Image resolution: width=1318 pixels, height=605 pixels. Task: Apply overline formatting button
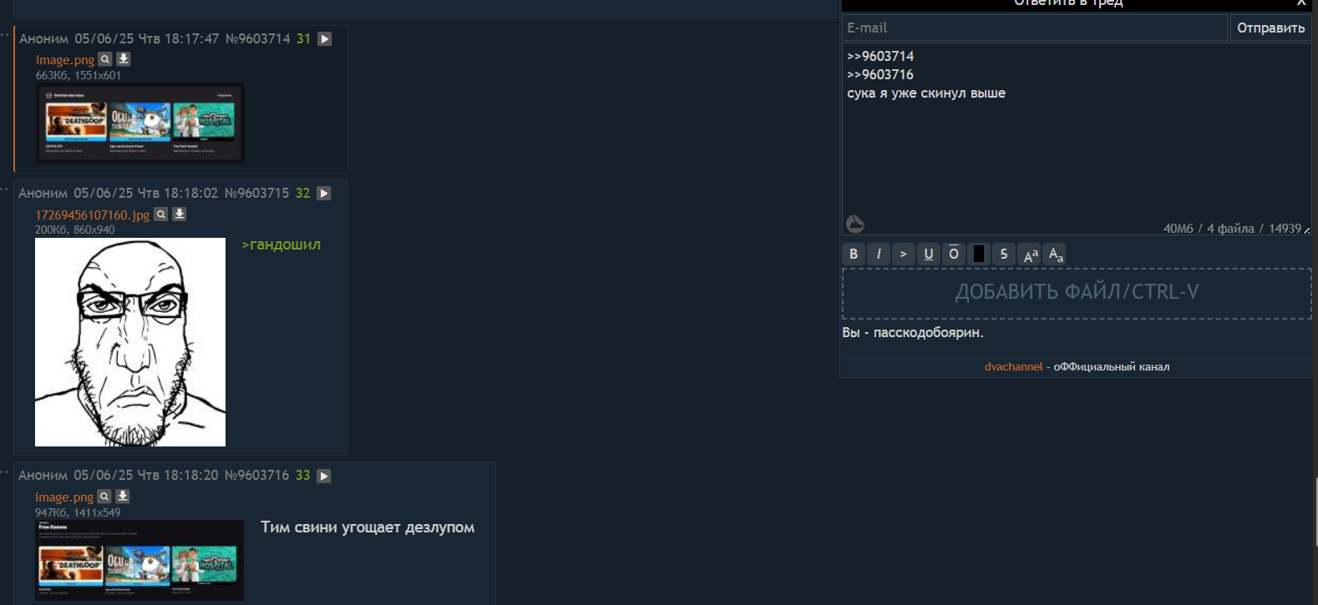[x=954, y=254]
